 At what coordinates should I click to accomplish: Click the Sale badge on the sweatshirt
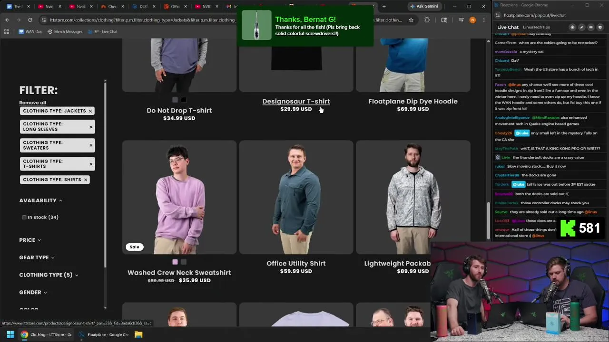pos(135,247)
